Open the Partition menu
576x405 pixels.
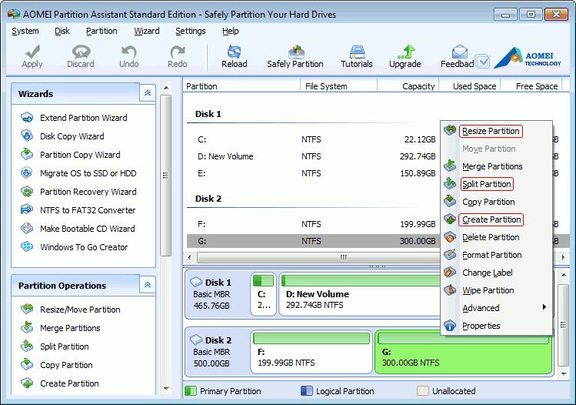coord(102,31)
